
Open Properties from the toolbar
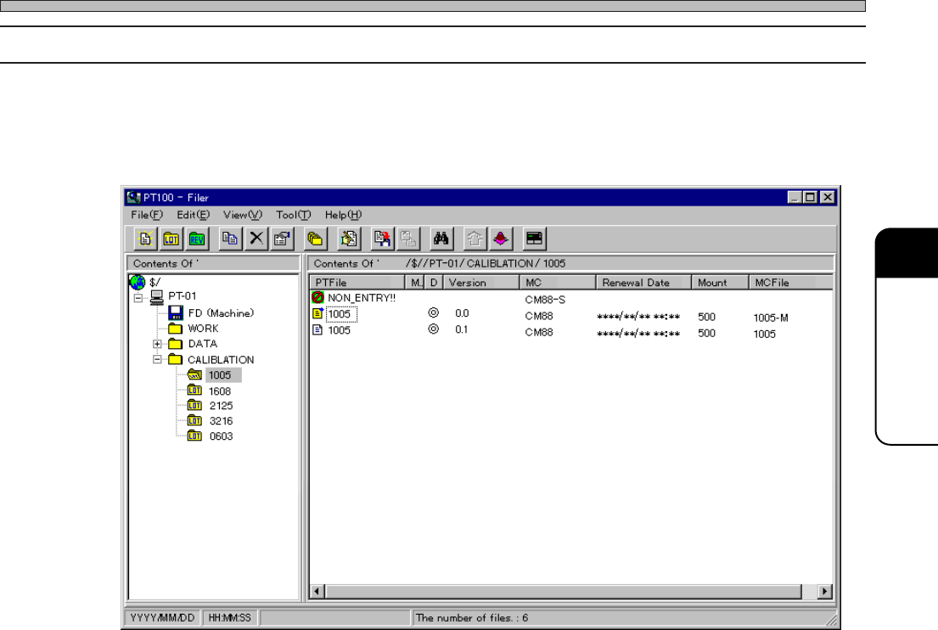pyautogui.click(x=281, y=239)
